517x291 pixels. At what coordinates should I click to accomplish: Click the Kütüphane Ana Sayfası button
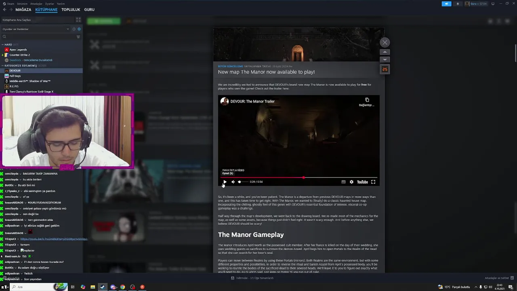(x=37, y=19)
